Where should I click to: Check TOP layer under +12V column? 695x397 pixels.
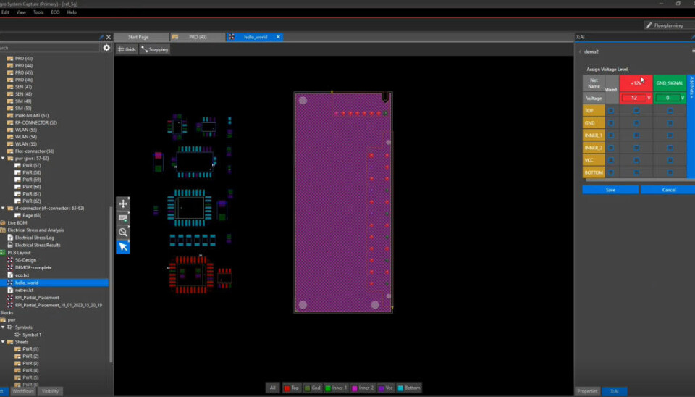[636, 110]
